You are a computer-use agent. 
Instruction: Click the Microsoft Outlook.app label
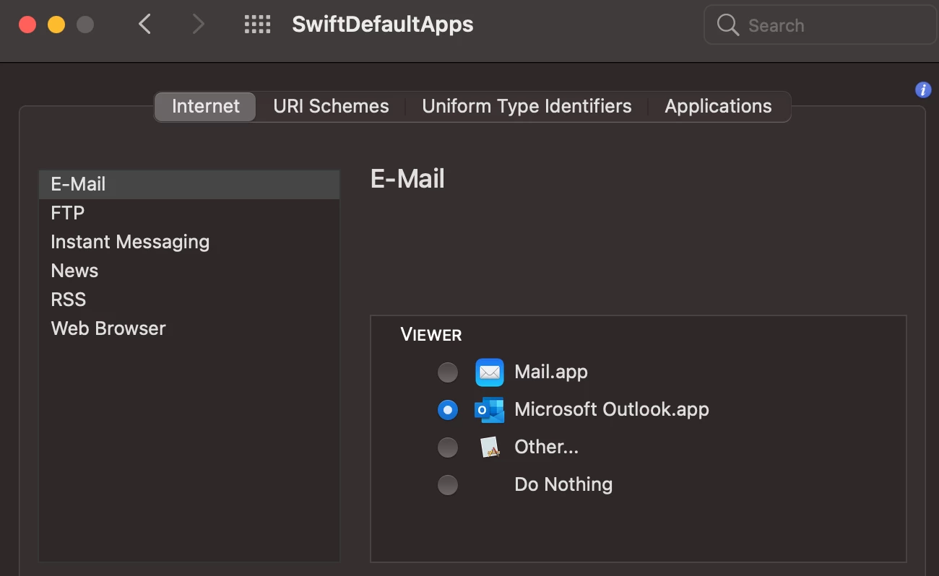[x=612, y=410]
